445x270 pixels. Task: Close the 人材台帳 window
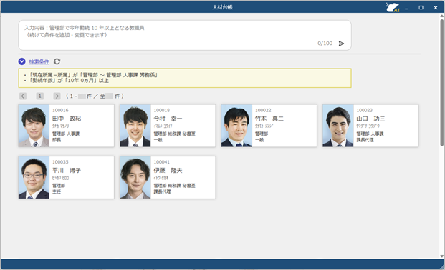point(436,8)
